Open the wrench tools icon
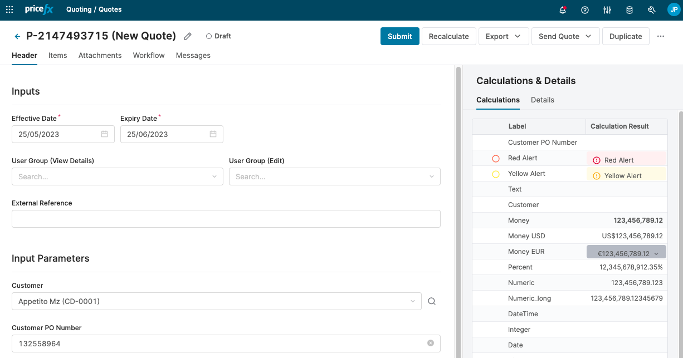The width and height of the screenshot is (683, 358). point(652,10)
